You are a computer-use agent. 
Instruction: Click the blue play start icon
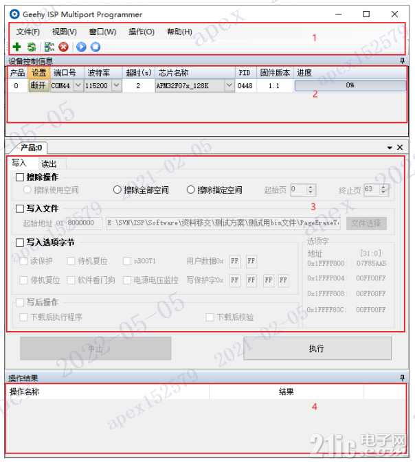point(81,47)
